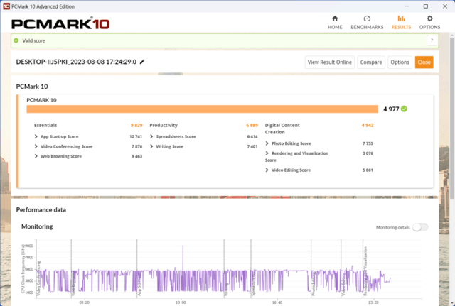The image size is (455, 306).
Task: Click the Essentials heading
Action: [x=45, y=125]
